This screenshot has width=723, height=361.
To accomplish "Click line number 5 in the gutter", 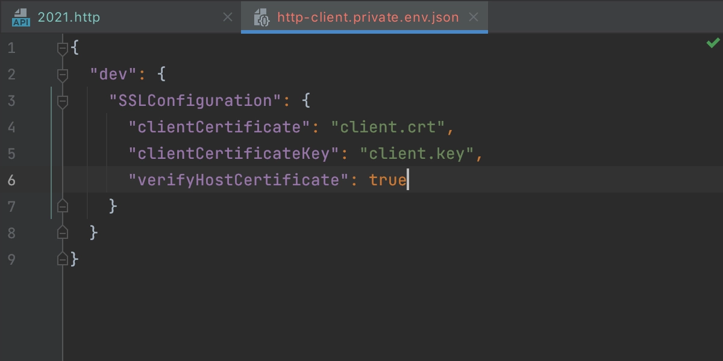I will 11,154.
